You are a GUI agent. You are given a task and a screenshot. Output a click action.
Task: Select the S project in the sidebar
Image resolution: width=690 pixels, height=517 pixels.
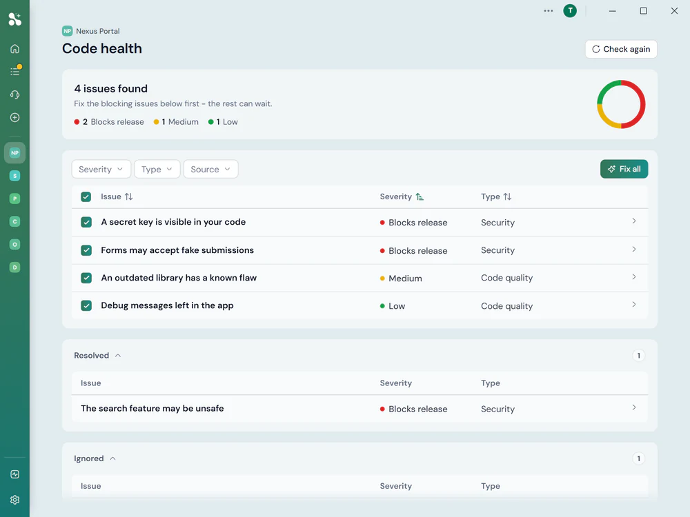tap(14, 176)
